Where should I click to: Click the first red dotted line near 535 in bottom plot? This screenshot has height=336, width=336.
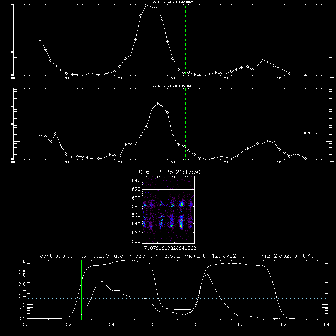click(x=102, y=290)
